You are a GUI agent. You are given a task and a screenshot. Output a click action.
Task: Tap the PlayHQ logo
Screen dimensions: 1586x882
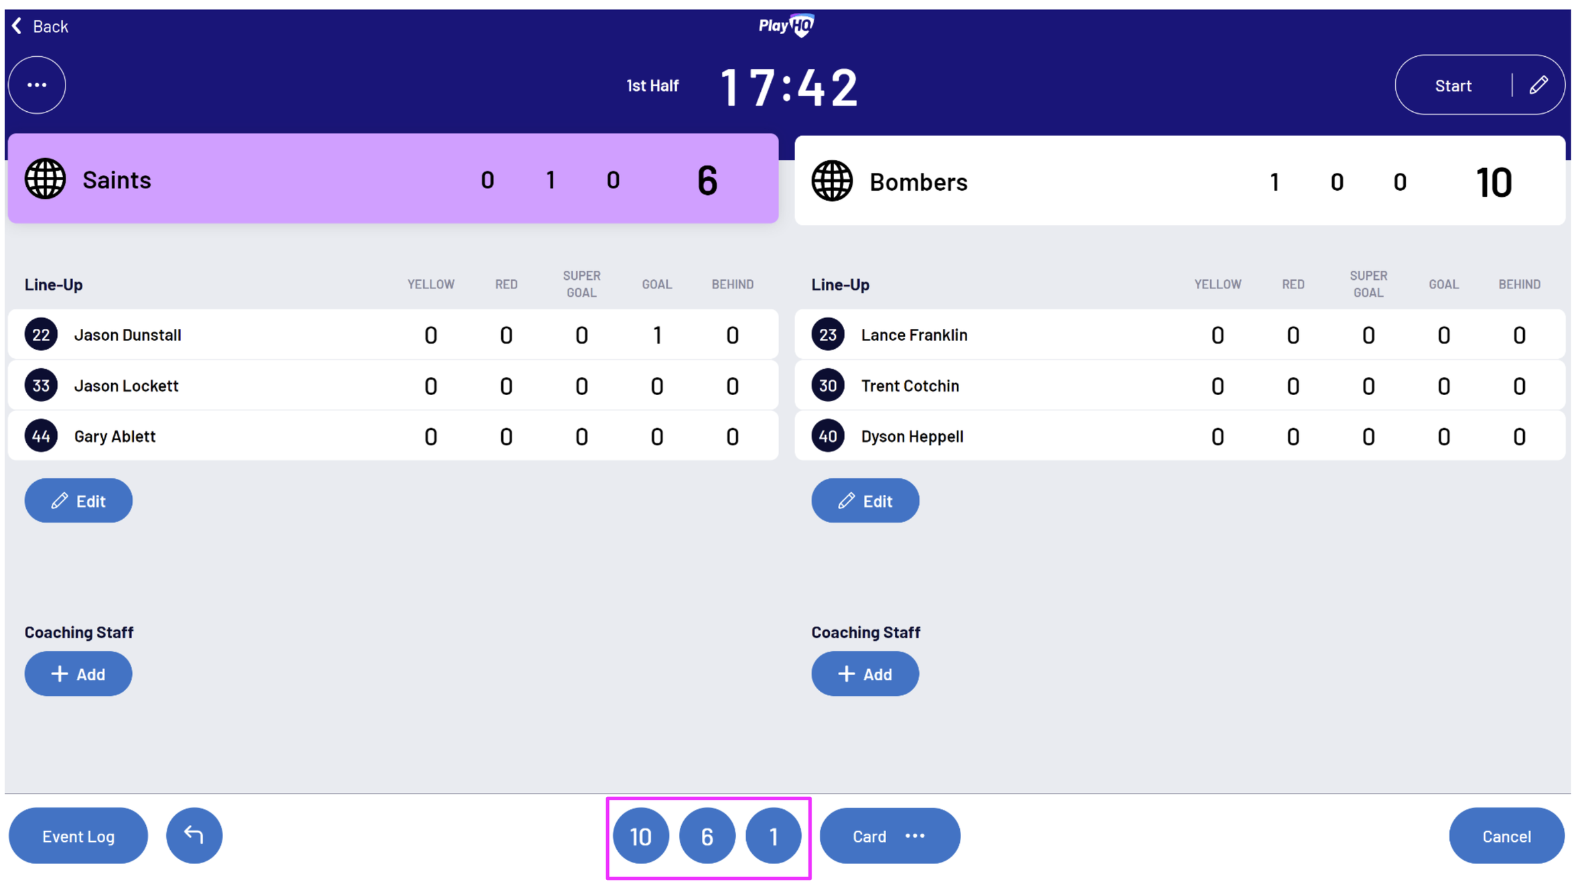(786, 25)
